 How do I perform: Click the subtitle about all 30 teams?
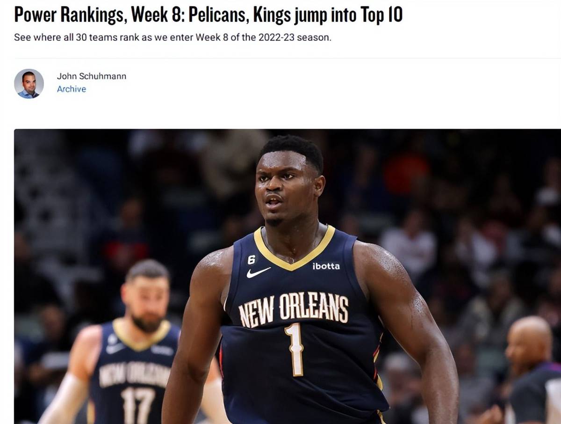tap(173, 37)
